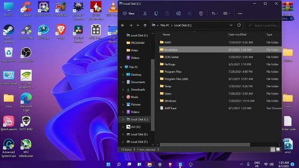Sort by the Name column header
This screenshot has height=168, width=299.
(x=166, y=35)
